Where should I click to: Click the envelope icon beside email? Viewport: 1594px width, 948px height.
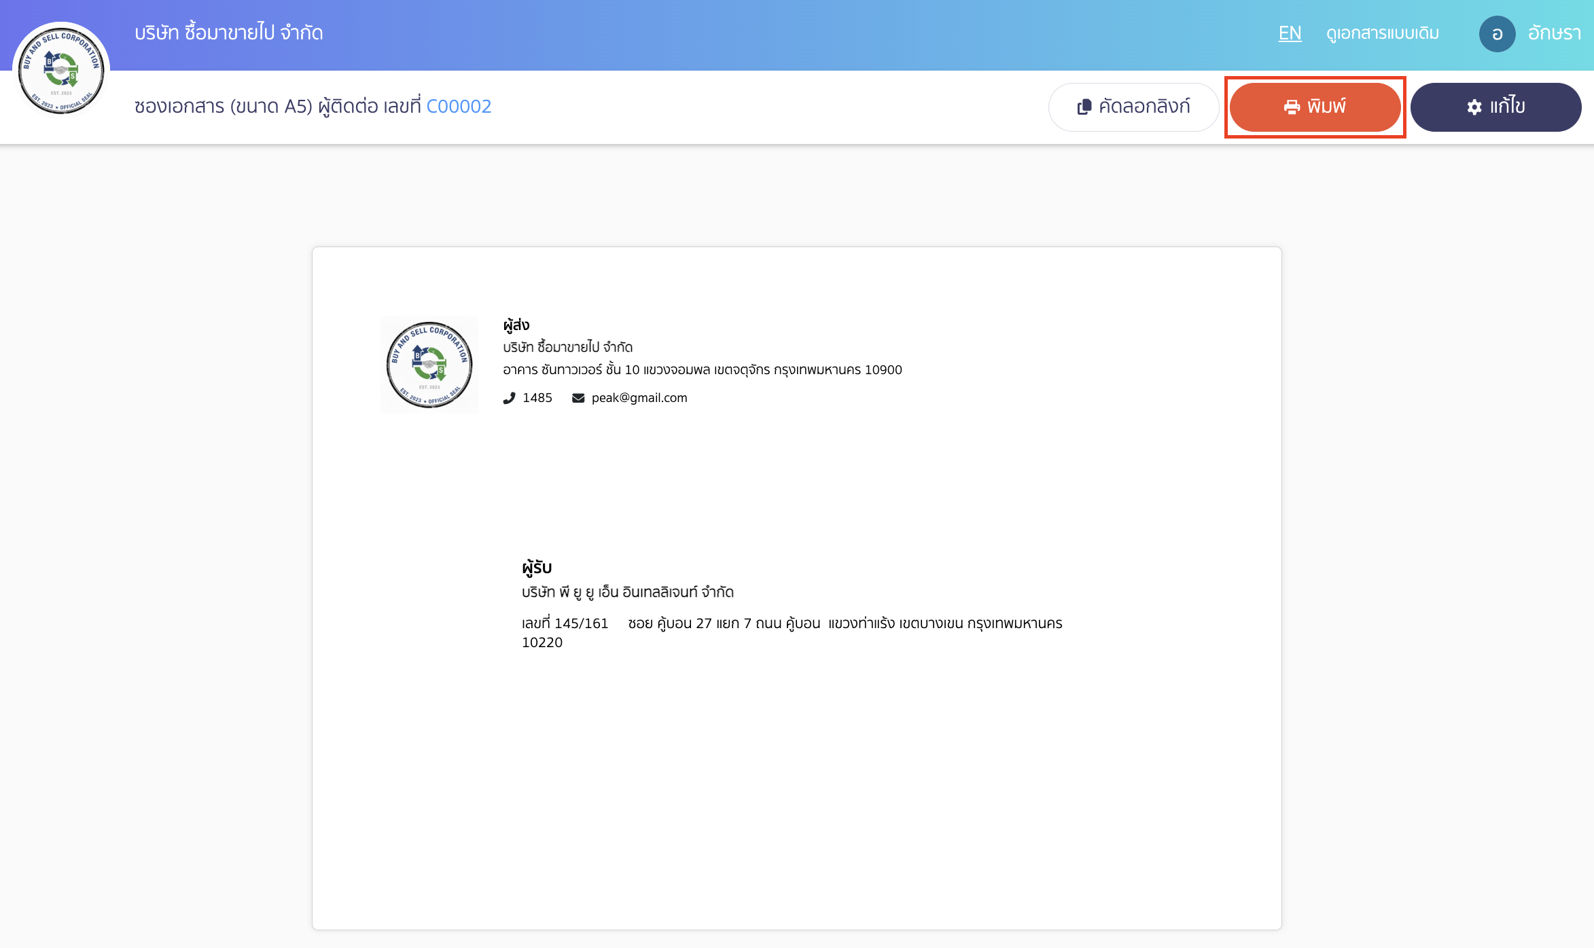578,398
